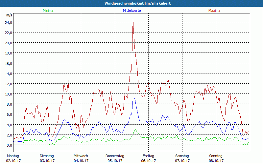Viewport: 263px width, 164px height.
Task: Click the blue mean-value peak near 9 m/s
Action: (134, 98)
